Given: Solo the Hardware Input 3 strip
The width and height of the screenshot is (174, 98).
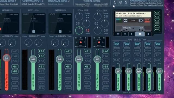Looking at the screenshot, I should tap(68, 83).
